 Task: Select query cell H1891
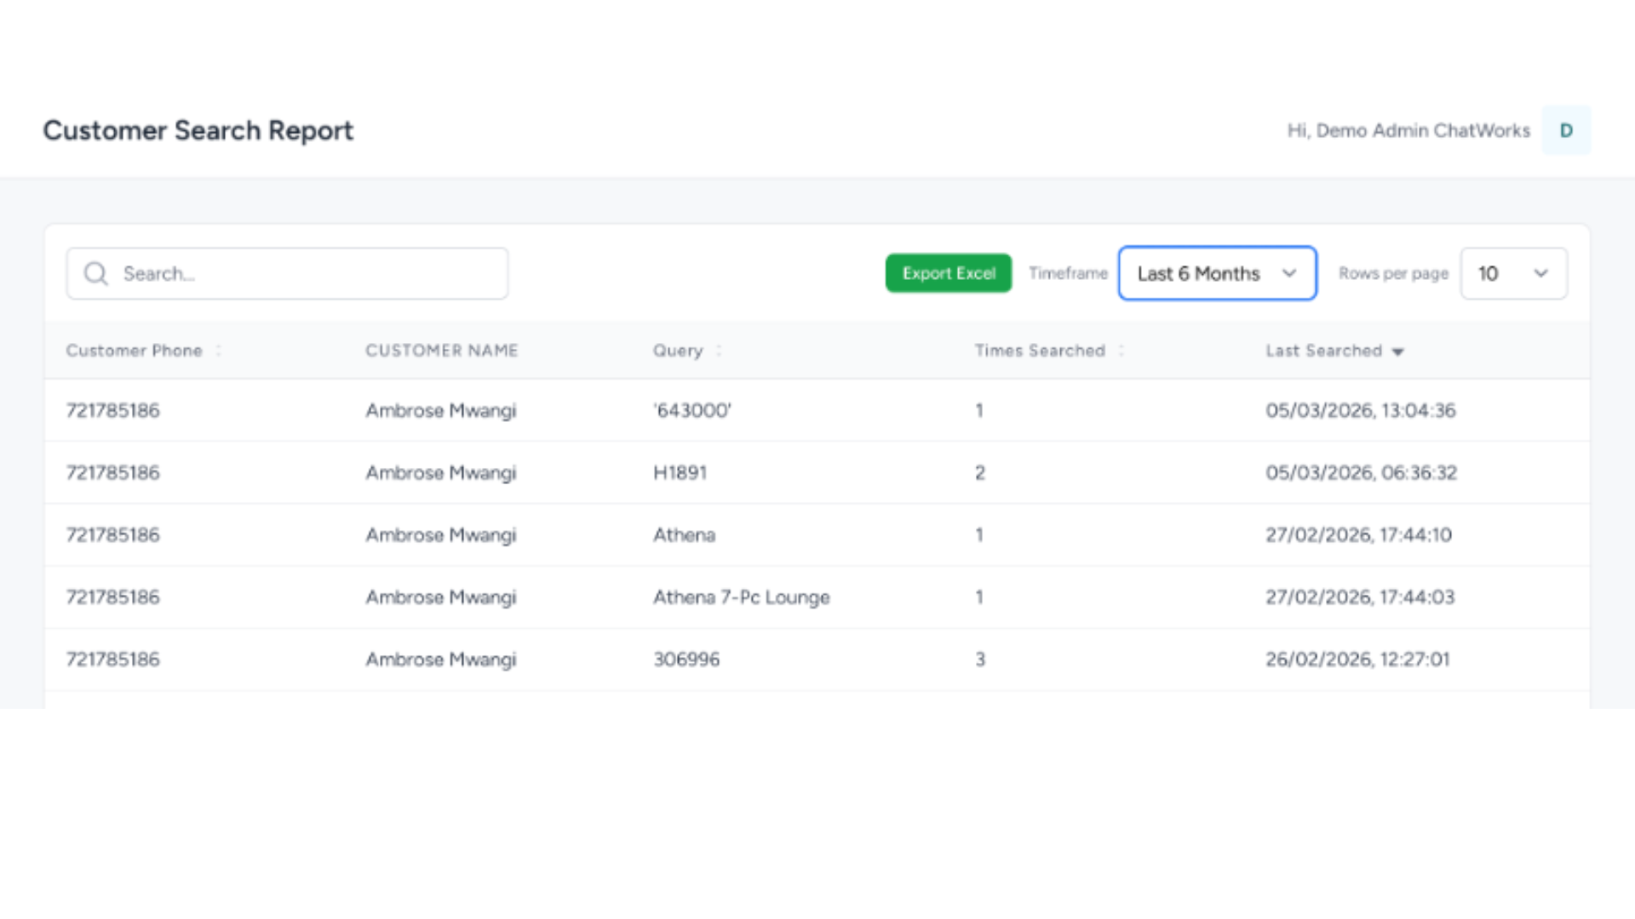[680, 472]
